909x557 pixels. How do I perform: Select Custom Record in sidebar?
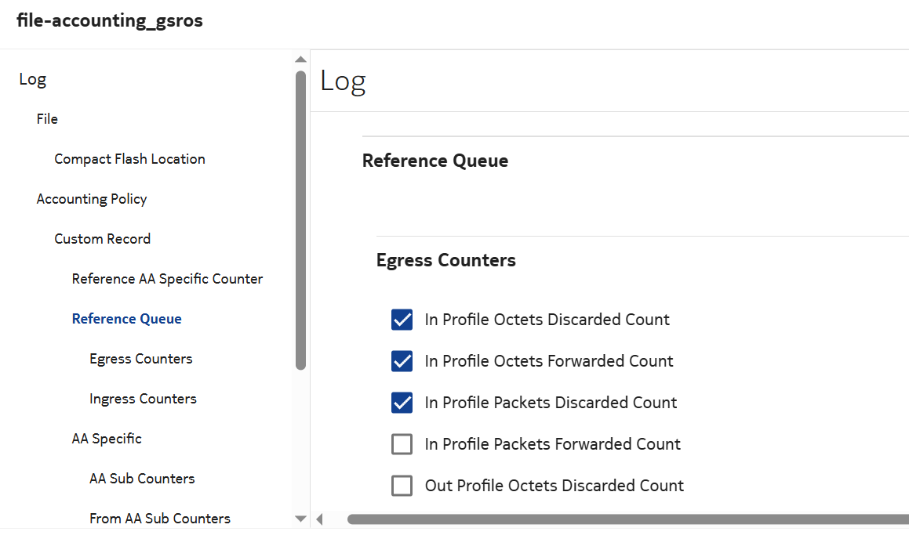[x=102, y=239]
